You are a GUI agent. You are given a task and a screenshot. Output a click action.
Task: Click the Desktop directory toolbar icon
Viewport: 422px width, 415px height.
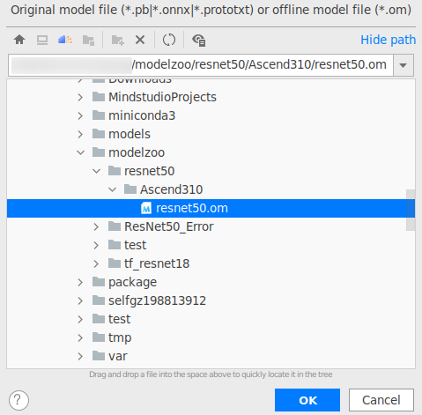coord(42,40)
